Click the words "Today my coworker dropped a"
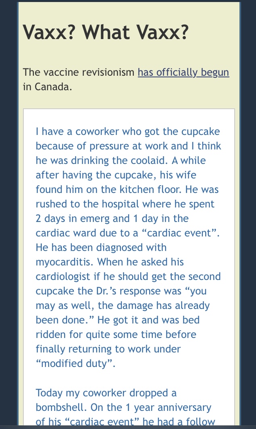256x429 pixels. 106,393
